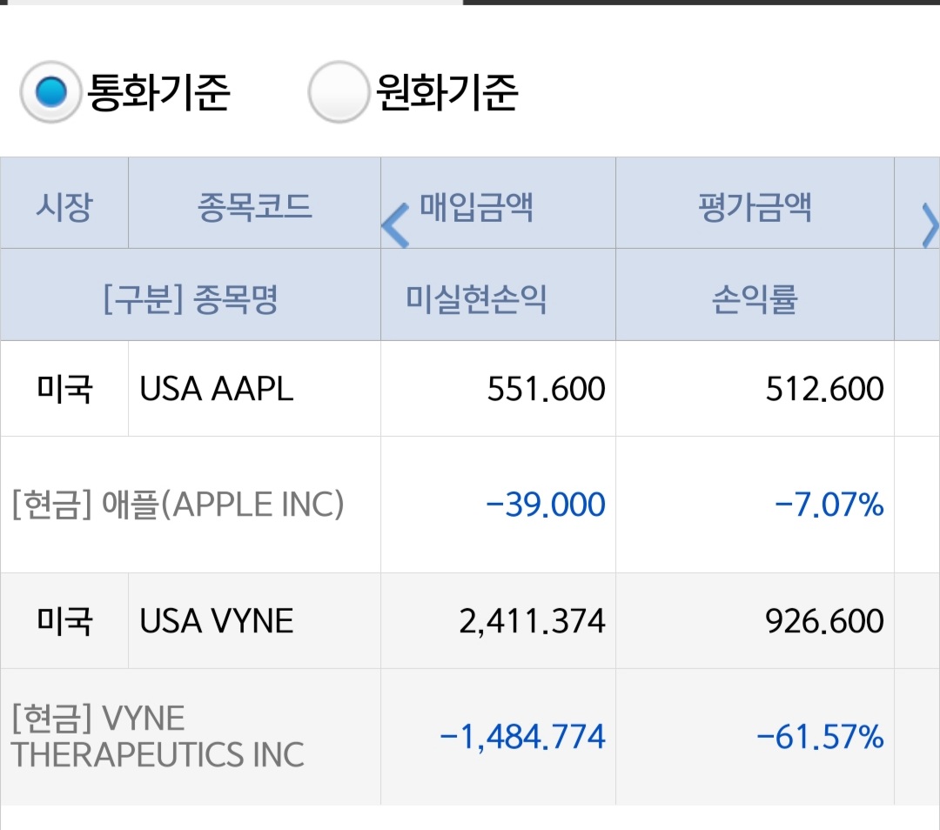Click VYNE loss rate -61.57%
Viewport: 940px width, 830px height.
(820, 737)
